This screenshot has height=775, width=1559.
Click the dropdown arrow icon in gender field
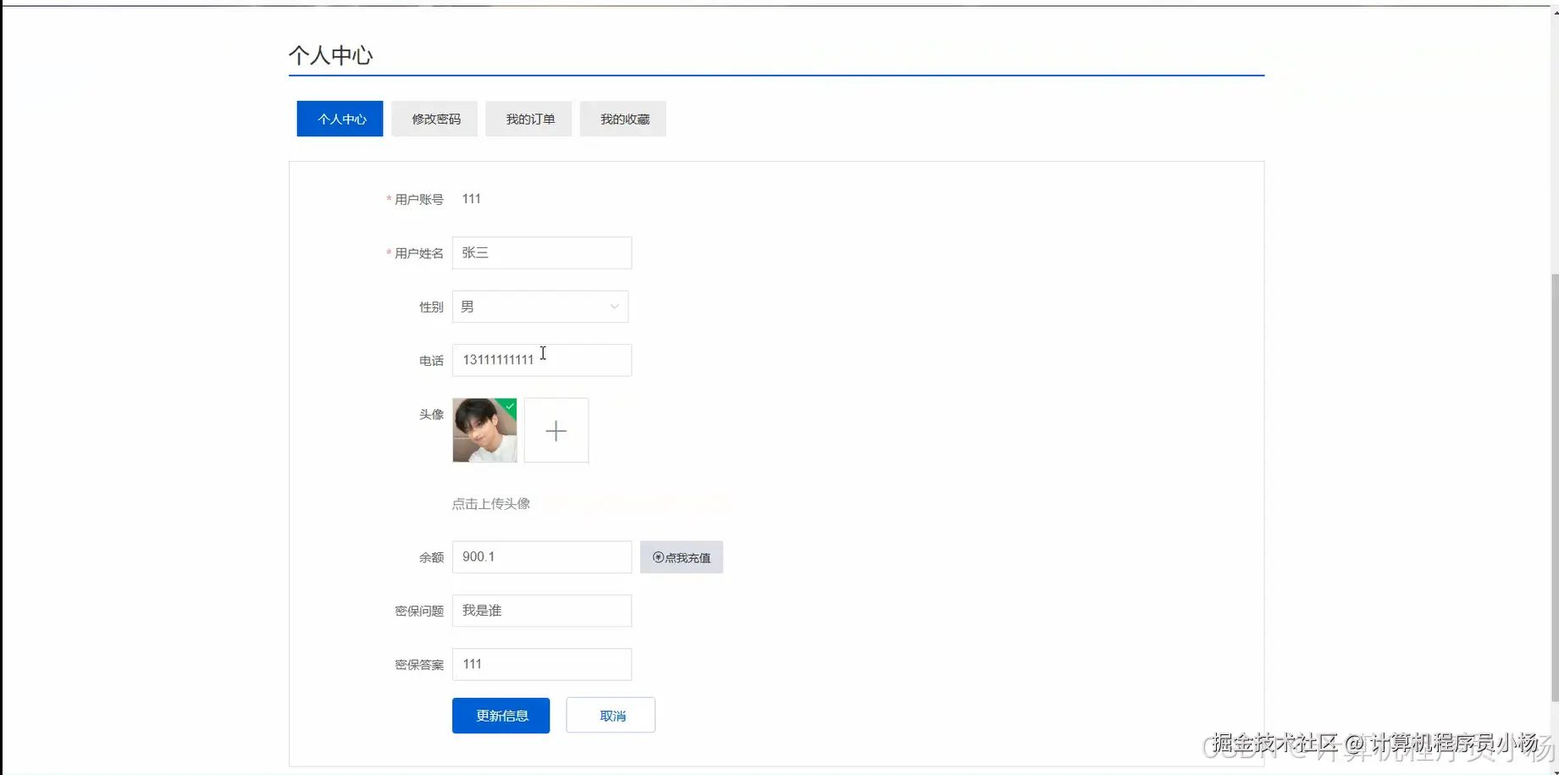coord(613,307)
